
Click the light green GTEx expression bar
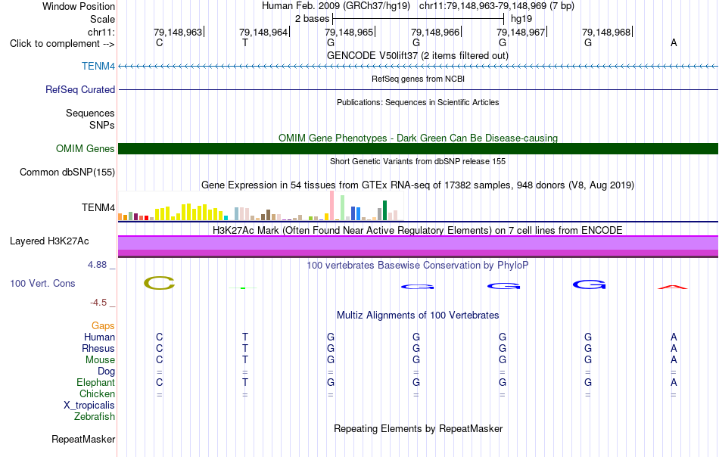pos(343,208)
